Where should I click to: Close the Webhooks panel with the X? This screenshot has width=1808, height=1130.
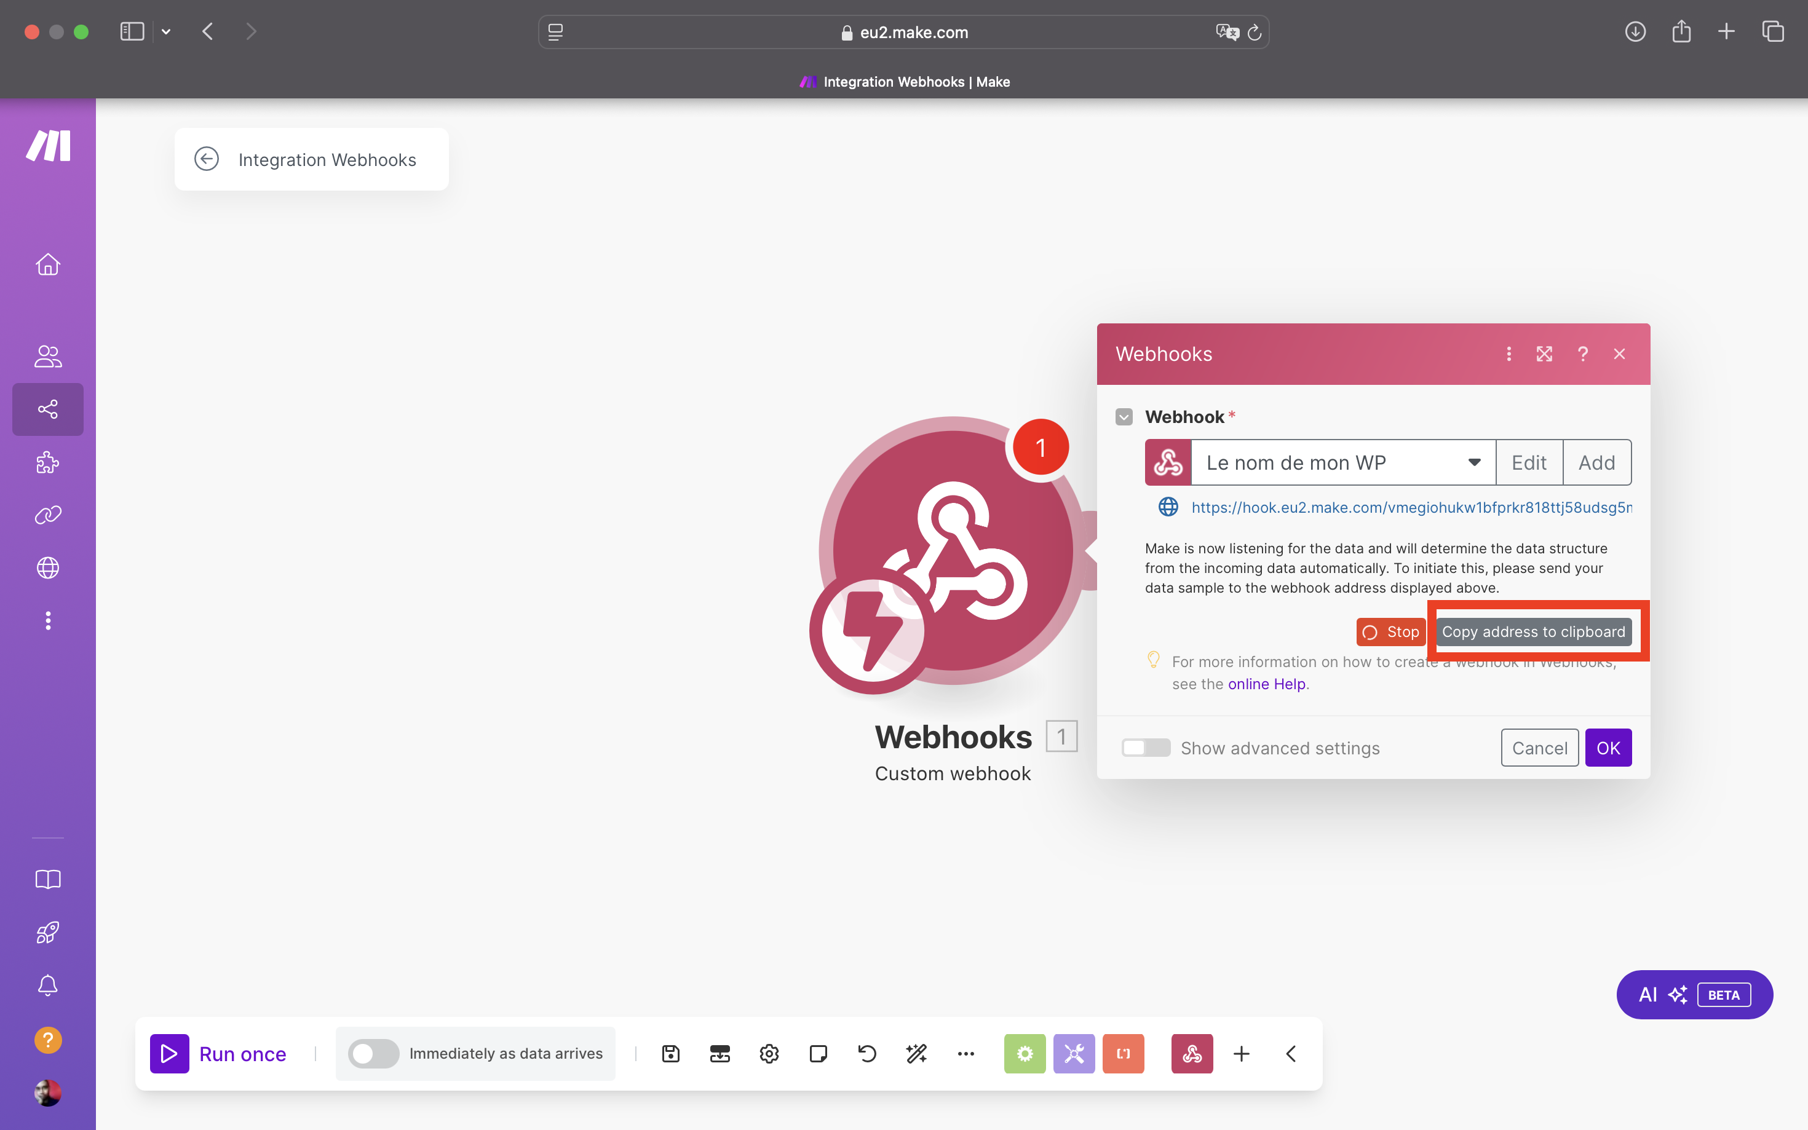click(x=1620, y=354)
